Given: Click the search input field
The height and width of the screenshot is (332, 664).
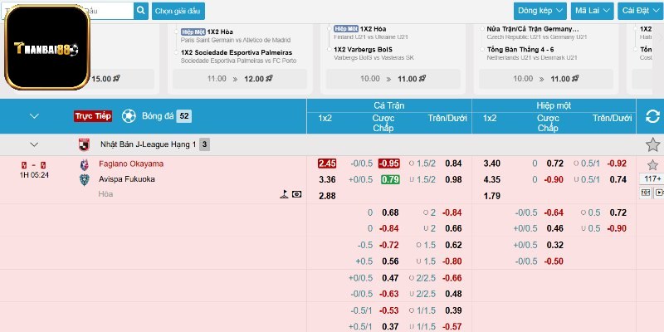Looking at the screenshot, I should (111, 11).
